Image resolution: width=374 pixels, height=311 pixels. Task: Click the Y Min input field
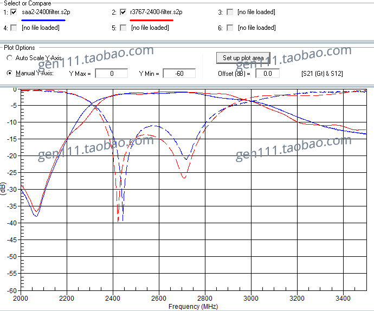179,74
